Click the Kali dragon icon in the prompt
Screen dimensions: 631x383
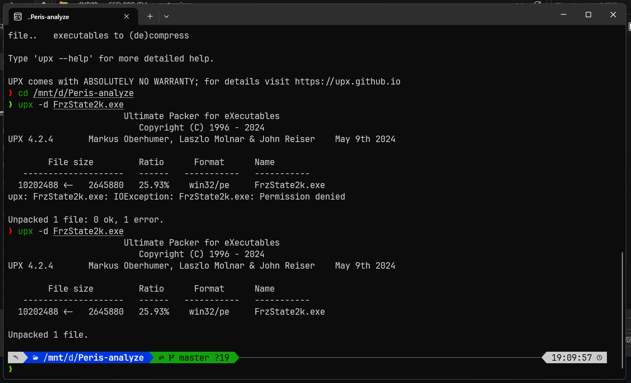15,357
